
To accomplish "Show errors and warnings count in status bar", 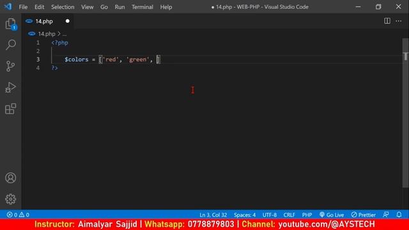I will point(18,215).
